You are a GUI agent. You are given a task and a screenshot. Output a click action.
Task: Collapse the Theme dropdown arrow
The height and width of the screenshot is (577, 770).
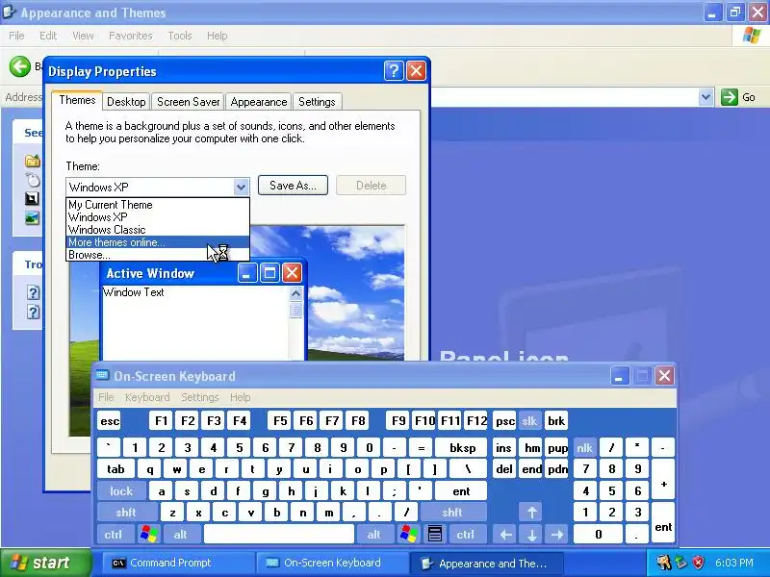241,187
